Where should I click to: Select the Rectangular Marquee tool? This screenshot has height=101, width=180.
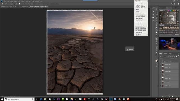157,12
